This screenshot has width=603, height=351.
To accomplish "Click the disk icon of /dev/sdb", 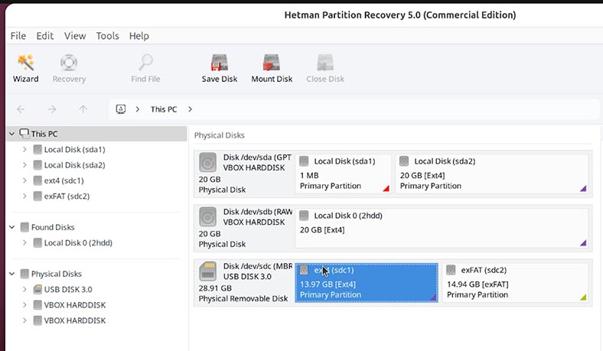I will coord(207,217).
